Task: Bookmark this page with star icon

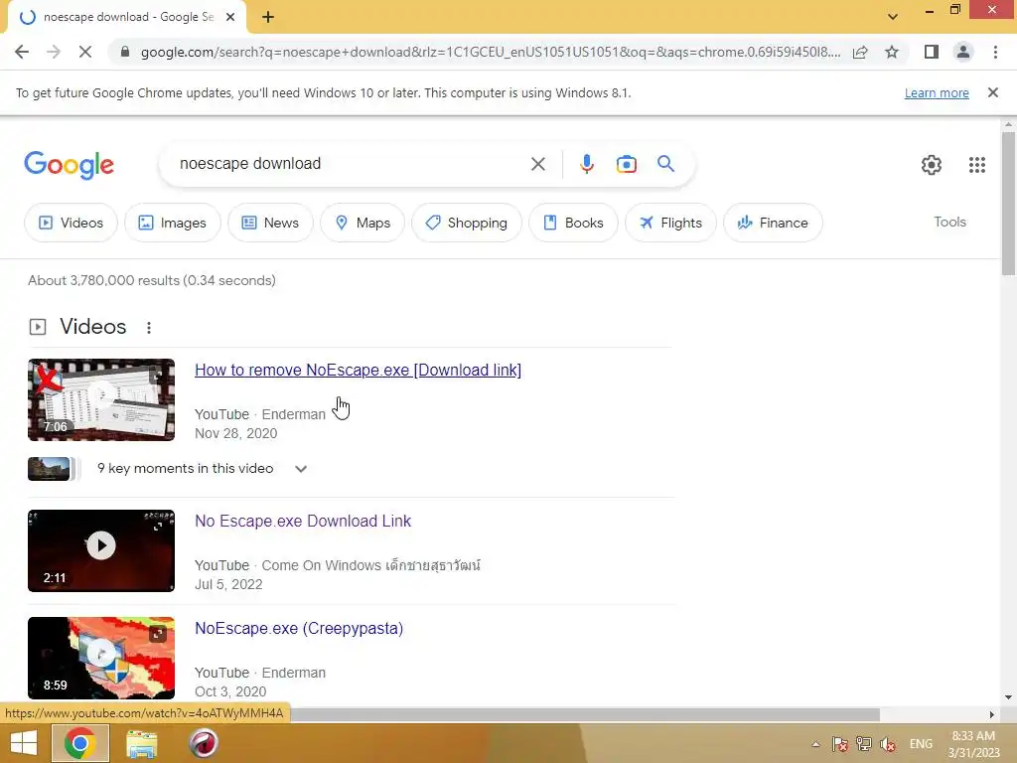Action: 892,52
